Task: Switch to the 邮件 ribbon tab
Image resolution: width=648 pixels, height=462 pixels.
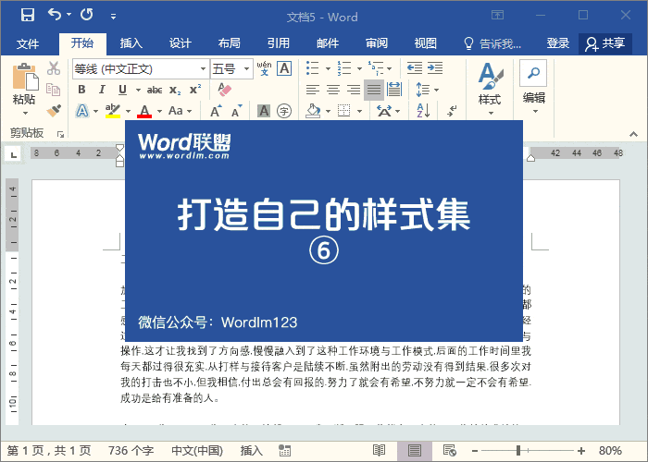Action: pyautogui.click(x=328, y=43)
